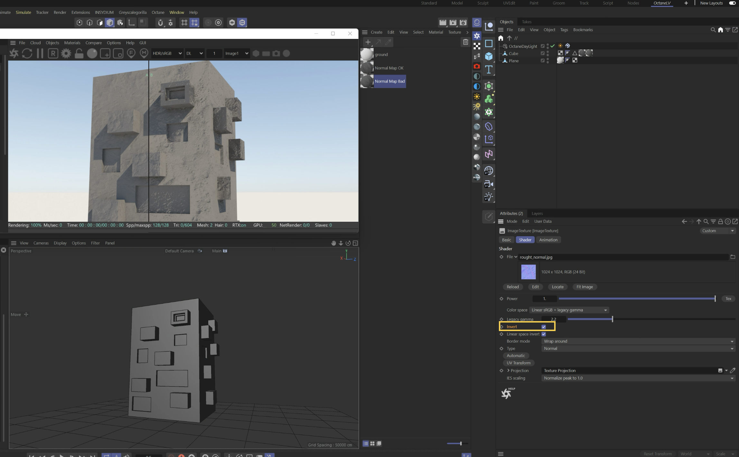Delete material using trash icon

[x=465, y=42]
